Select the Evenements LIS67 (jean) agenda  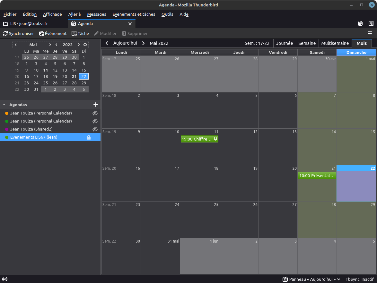coord(50,137)
